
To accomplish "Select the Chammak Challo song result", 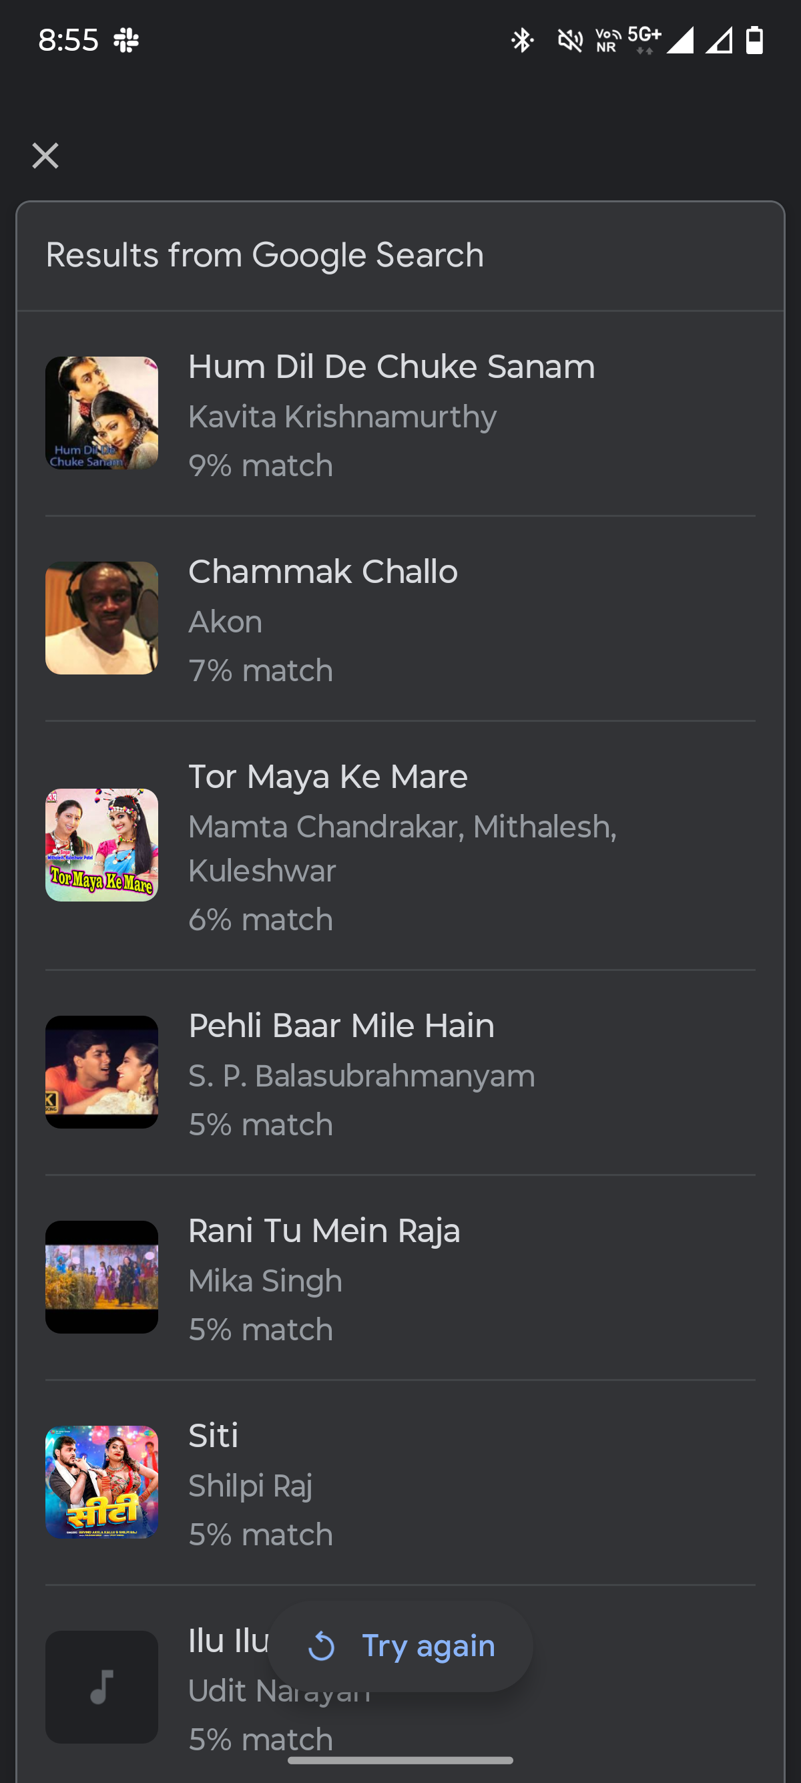I will point(323,572).
